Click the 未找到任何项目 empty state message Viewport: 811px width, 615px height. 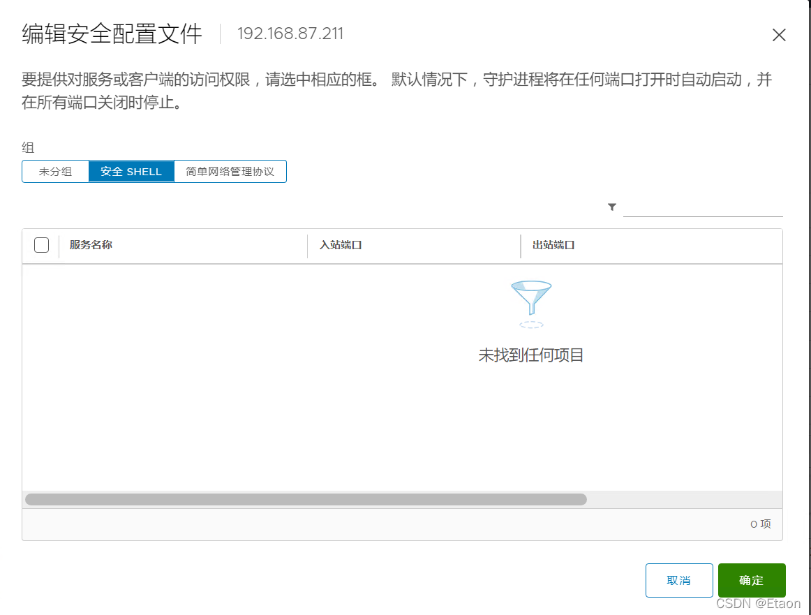531,355
